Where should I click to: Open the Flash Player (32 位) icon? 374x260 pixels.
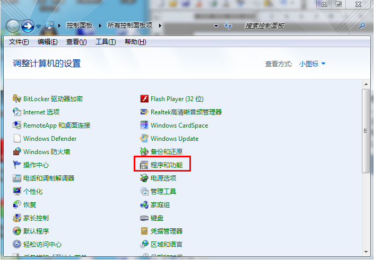tap(144, 99)
